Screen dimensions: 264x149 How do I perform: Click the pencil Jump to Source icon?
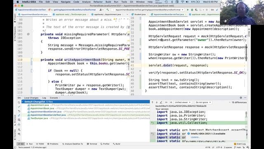161,102
